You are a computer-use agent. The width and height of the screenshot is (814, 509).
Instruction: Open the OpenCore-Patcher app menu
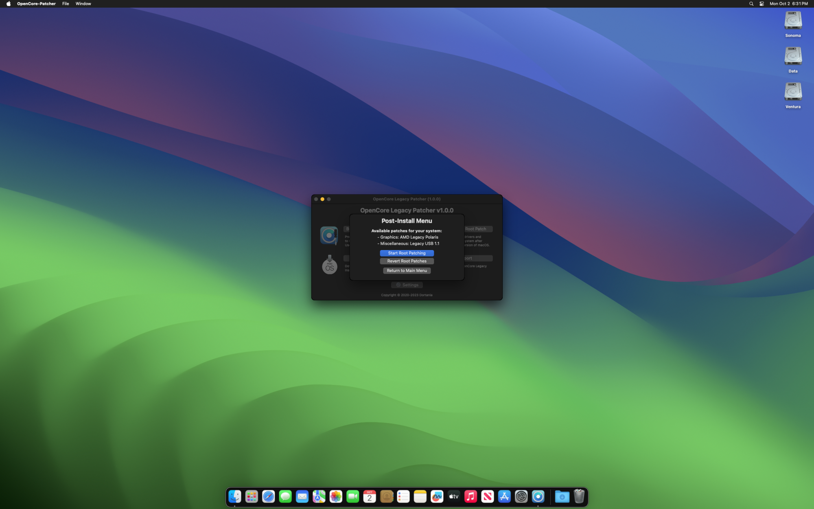tap(36, 4)
